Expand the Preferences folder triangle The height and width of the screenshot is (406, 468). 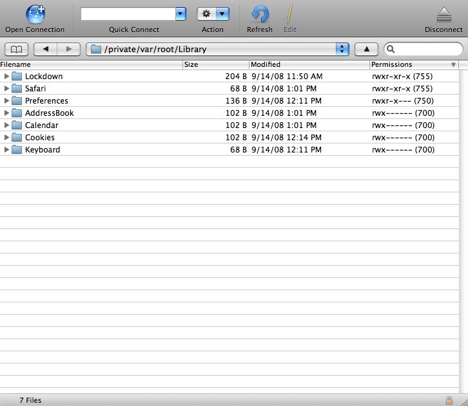[6, 100]
